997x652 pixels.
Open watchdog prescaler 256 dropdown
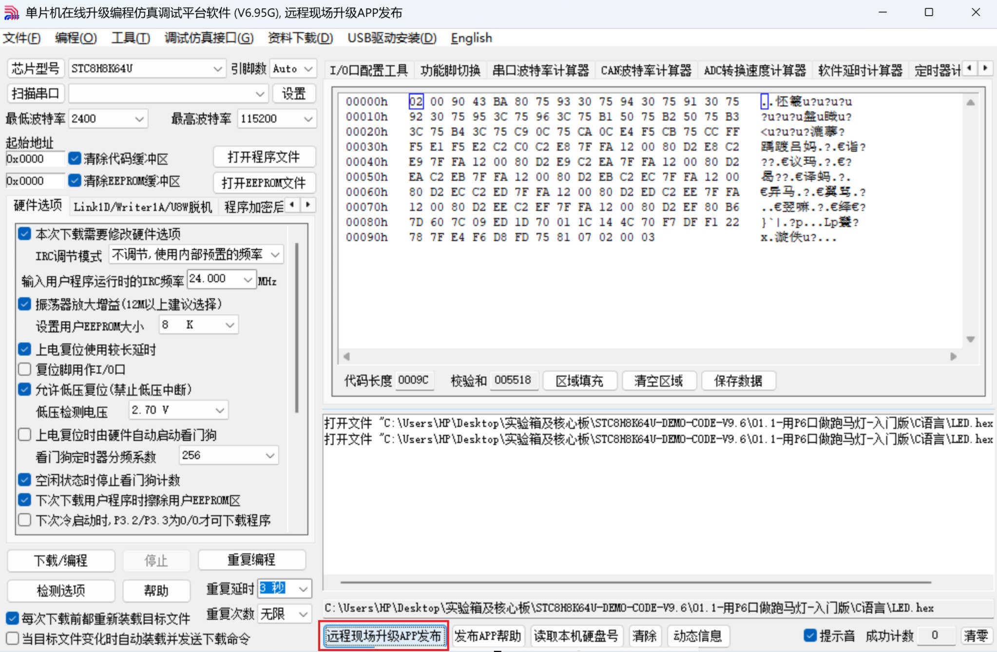click(x=229, y=456)
